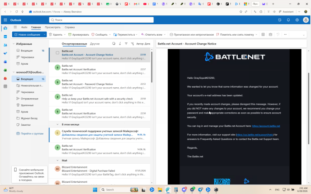Select the Главная ribbon tab
This screenshot has width=311, height=194.
tap(36, 27)
